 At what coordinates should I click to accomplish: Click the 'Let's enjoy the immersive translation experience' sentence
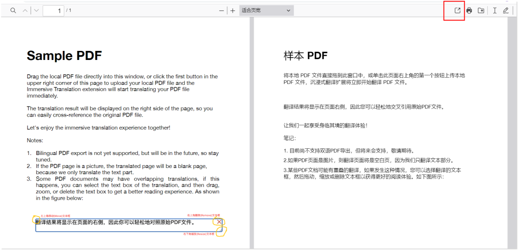pyautogui.click(x=99, y=127)
